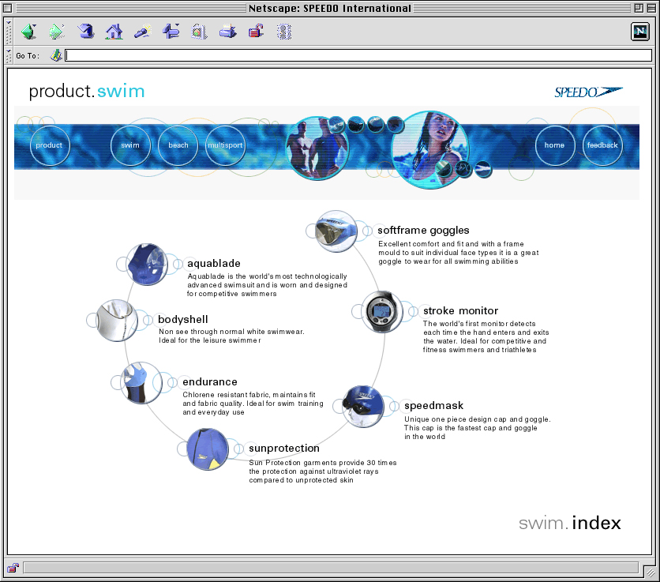Open the beach section circle

(178, 145)
